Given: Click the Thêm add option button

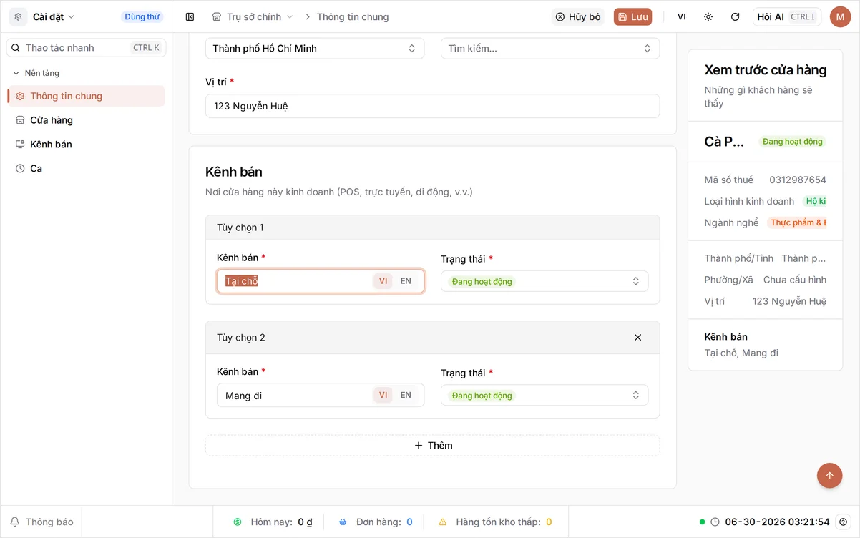Looking at the screenshot, I should click(432, 445).
